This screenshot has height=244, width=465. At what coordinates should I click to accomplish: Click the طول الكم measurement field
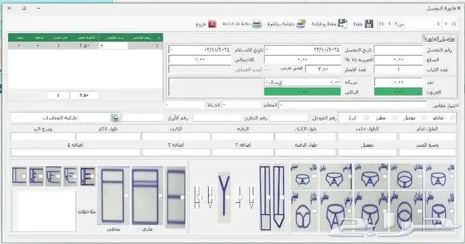108,137
